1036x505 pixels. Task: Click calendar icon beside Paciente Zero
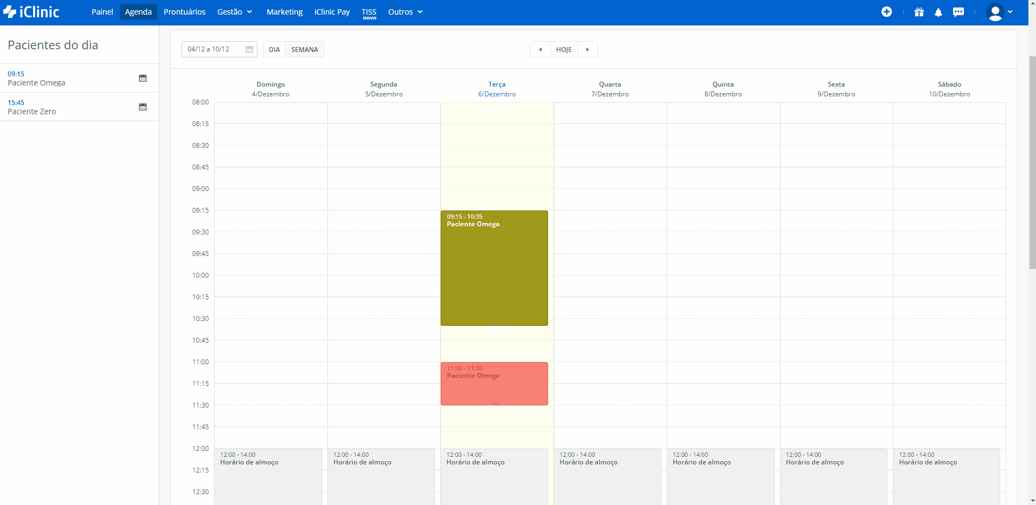143,107
